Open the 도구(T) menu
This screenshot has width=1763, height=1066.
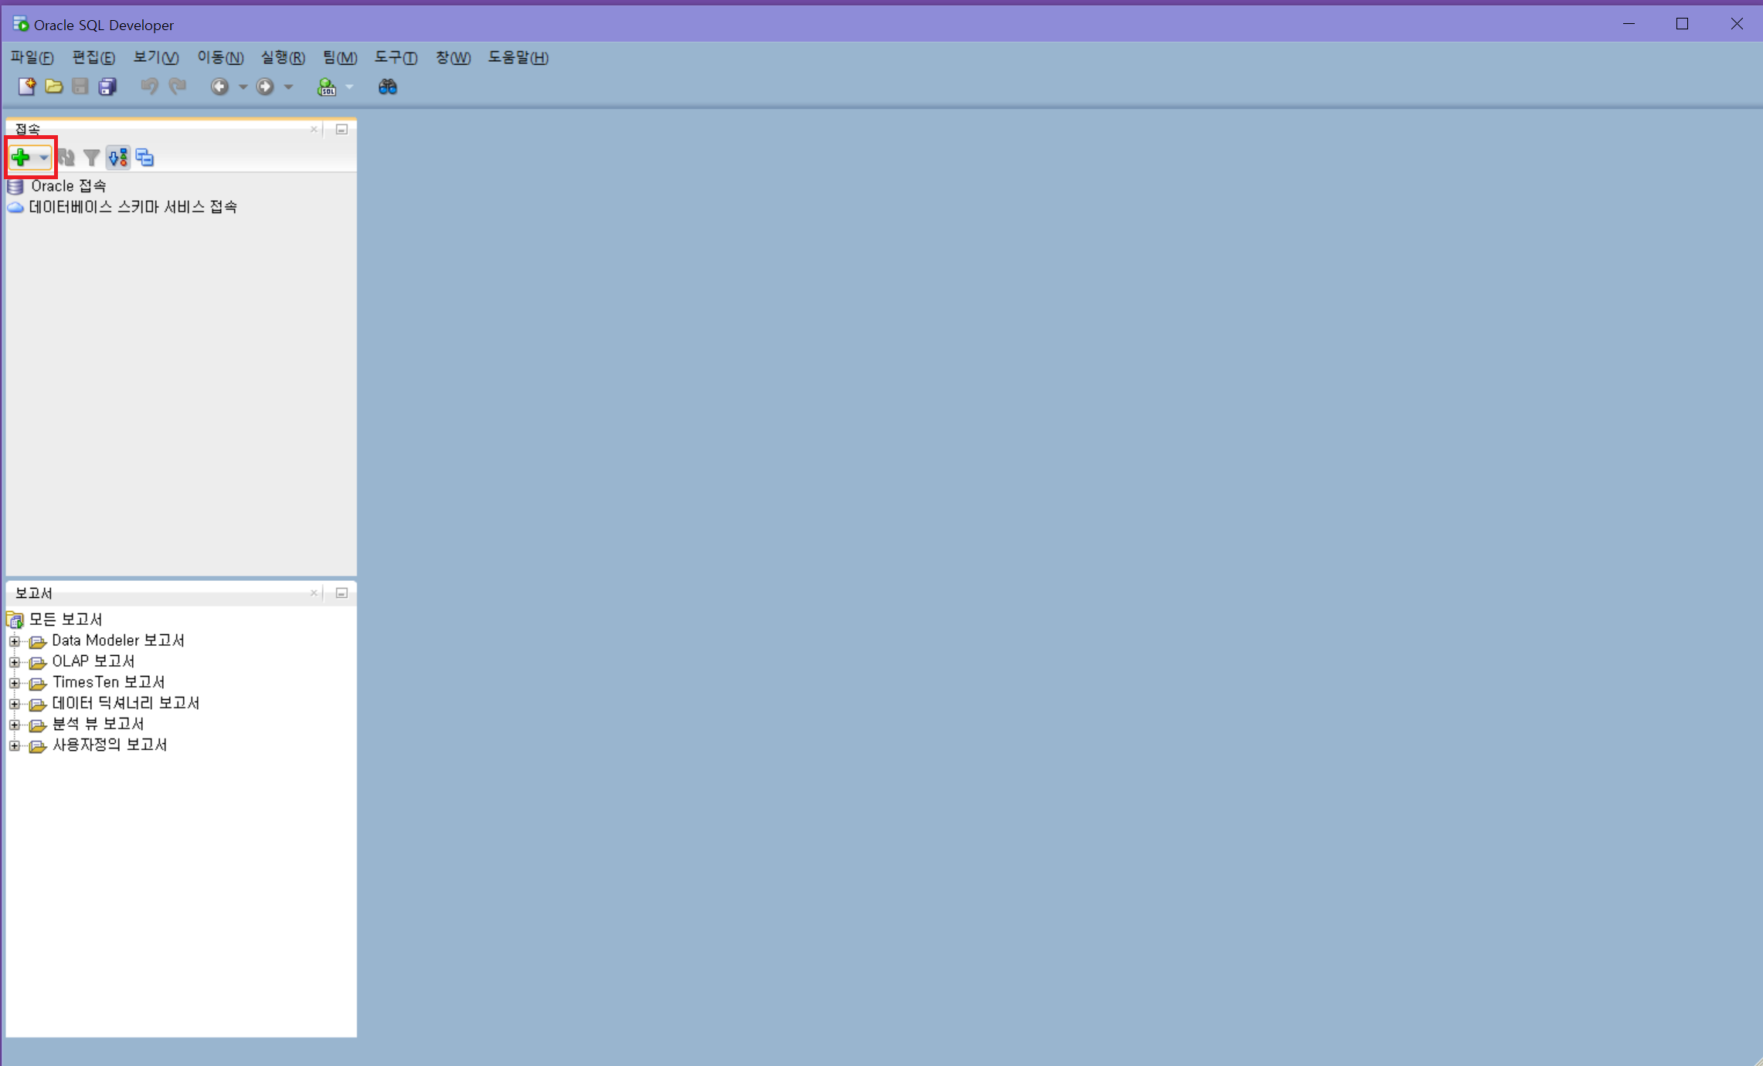pyautogui.click(x=396, y=58)
